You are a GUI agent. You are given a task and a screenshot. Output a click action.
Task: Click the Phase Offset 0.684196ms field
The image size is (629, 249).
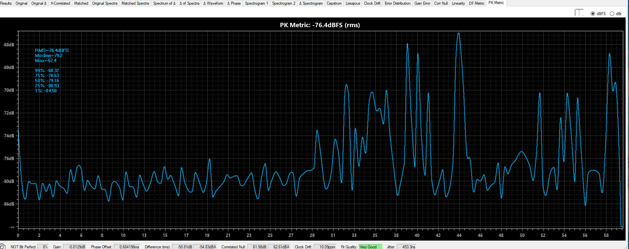click(127, 247)
